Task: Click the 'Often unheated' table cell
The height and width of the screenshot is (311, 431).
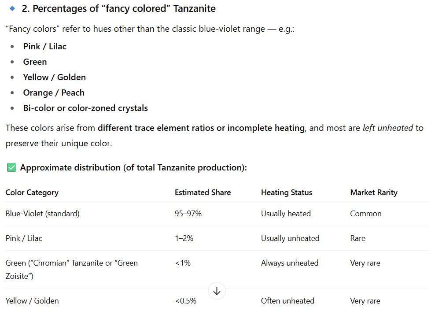Action: click(287, 301)
